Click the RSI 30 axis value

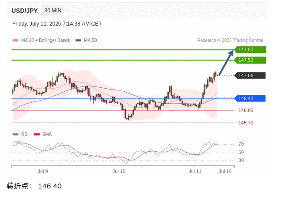[x=241, y=161]
